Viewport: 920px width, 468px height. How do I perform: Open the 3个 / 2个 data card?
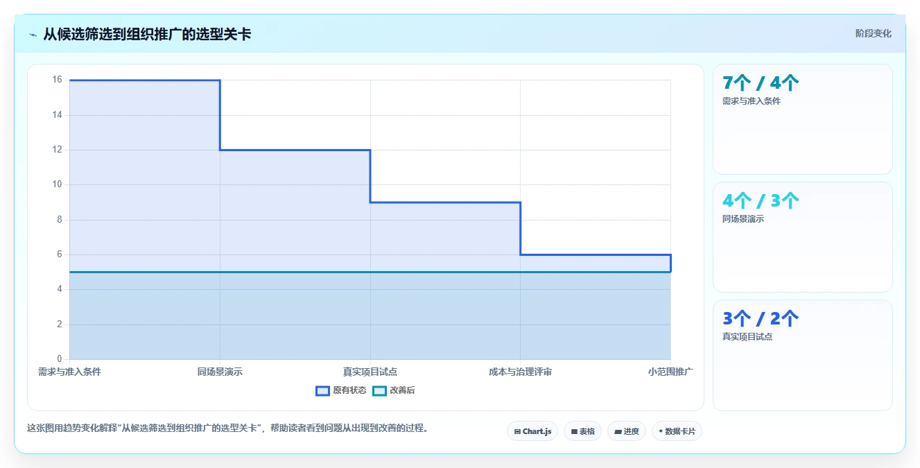[x=802, y=355]
